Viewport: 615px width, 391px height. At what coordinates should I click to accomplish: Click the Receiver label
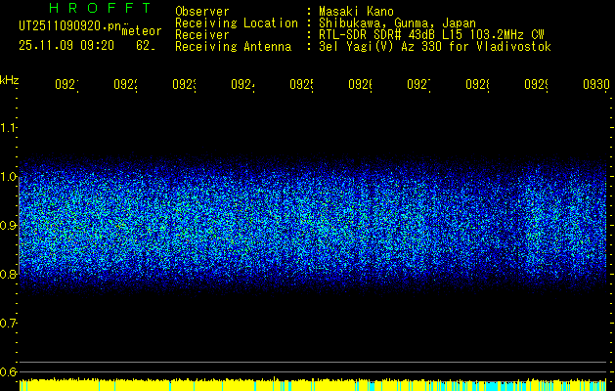click(x=202, y=35)
